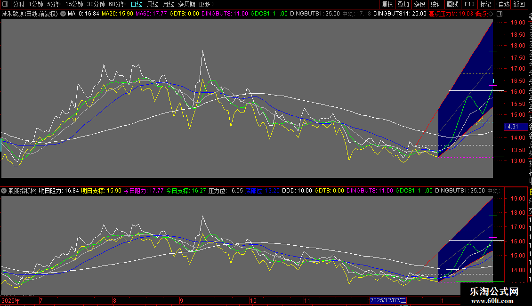Select the 15分钟 timeframe
Screen dimensions: 532x306
pyautogui.click(x=74, y=4)
